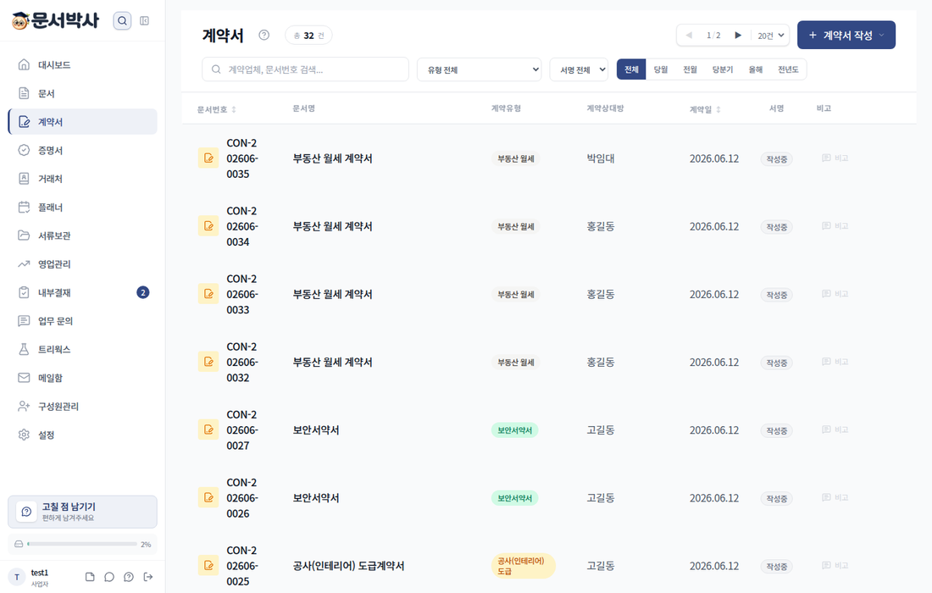Select 계약서 in the sidebar

pyautogui.click(x=83, y=122)
